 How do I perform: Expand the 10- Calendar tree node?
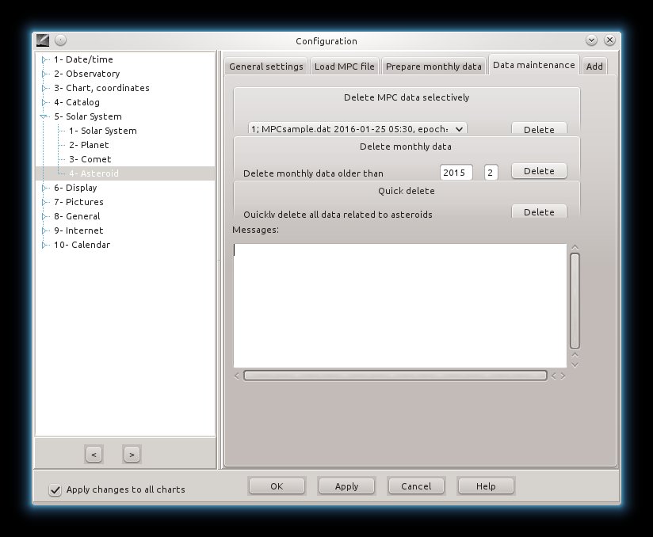point(44,245)
